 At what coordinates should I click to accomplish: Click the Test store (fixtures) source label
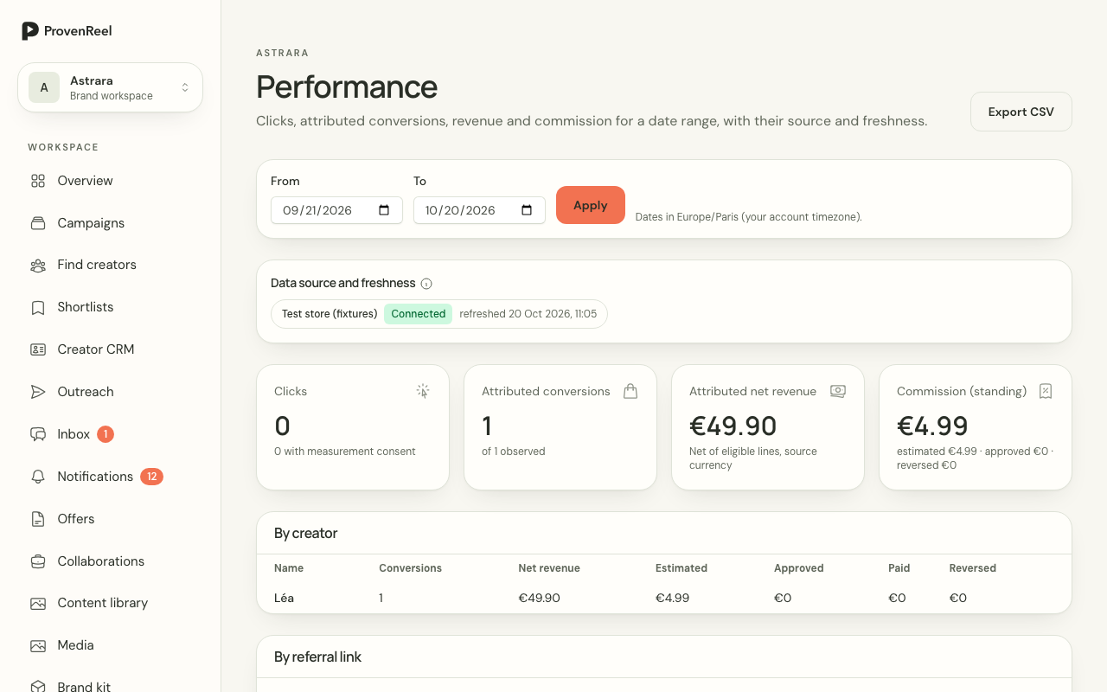pos(330,314)
